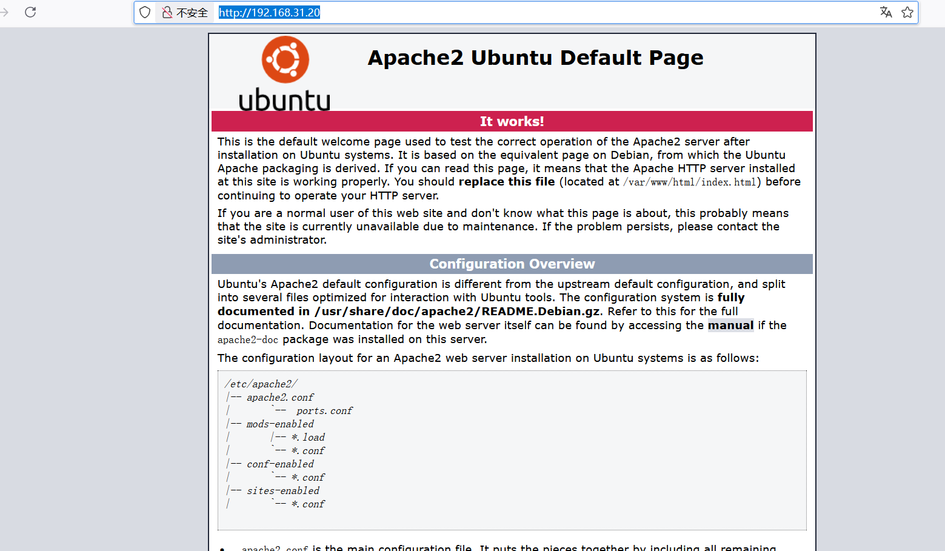Click mods-enabled in the config tree
This screenshot has height=551, width=945.
coord(280,424)
